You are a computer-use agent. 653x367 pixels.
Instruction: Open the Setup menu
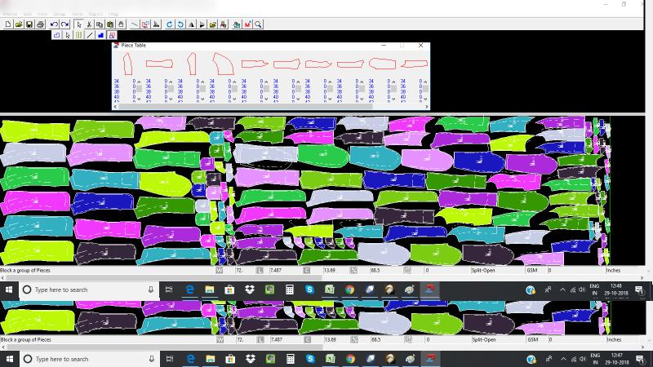pyautogui.click(x=59, y=14)
